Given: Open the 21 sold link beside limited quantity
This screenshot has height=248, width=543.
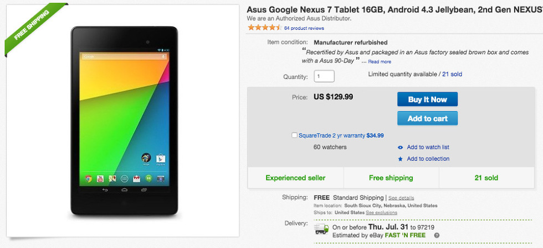Looking at the screenshot, I should click(452, 74).
